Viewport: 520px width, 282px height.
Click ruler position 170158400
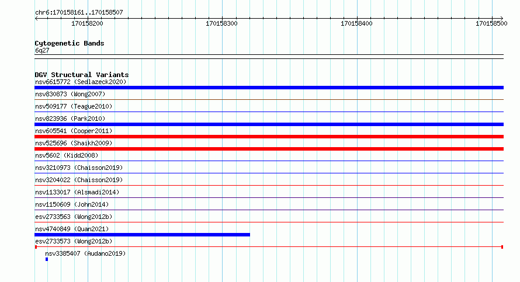[x=356, y=23]
